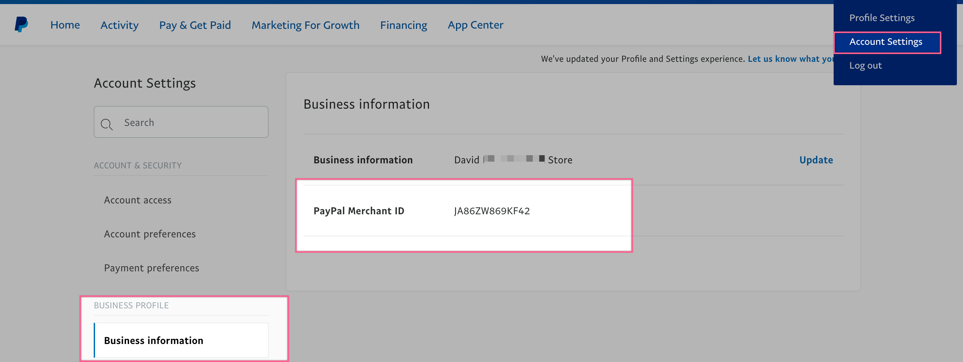Click the Merchant ID value JA86ZW869KF42
Image resolution: width=963 pixels, height=362 pixels.
[492, 211]
